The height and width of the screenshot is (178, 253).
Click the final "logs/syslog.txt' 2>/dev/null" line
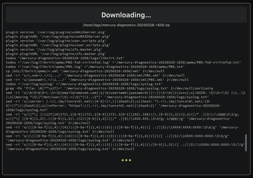click(x=70, y=149)
